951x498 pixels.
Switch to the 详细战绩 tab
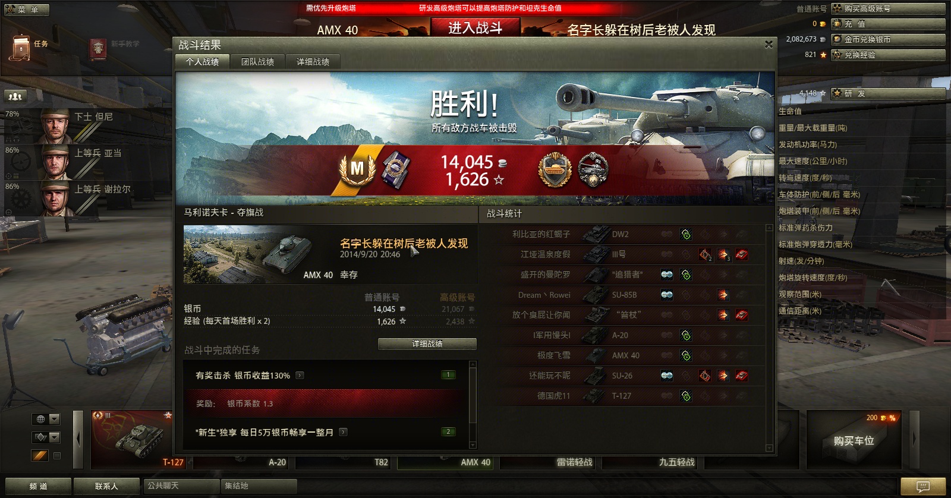point(313,61)
